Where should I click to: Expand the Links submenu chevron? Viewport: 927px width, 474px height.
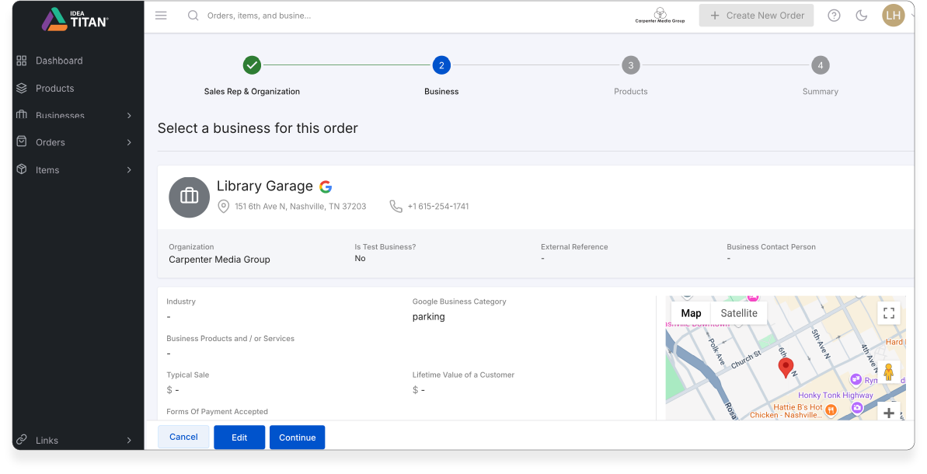(x=129, y=441)
